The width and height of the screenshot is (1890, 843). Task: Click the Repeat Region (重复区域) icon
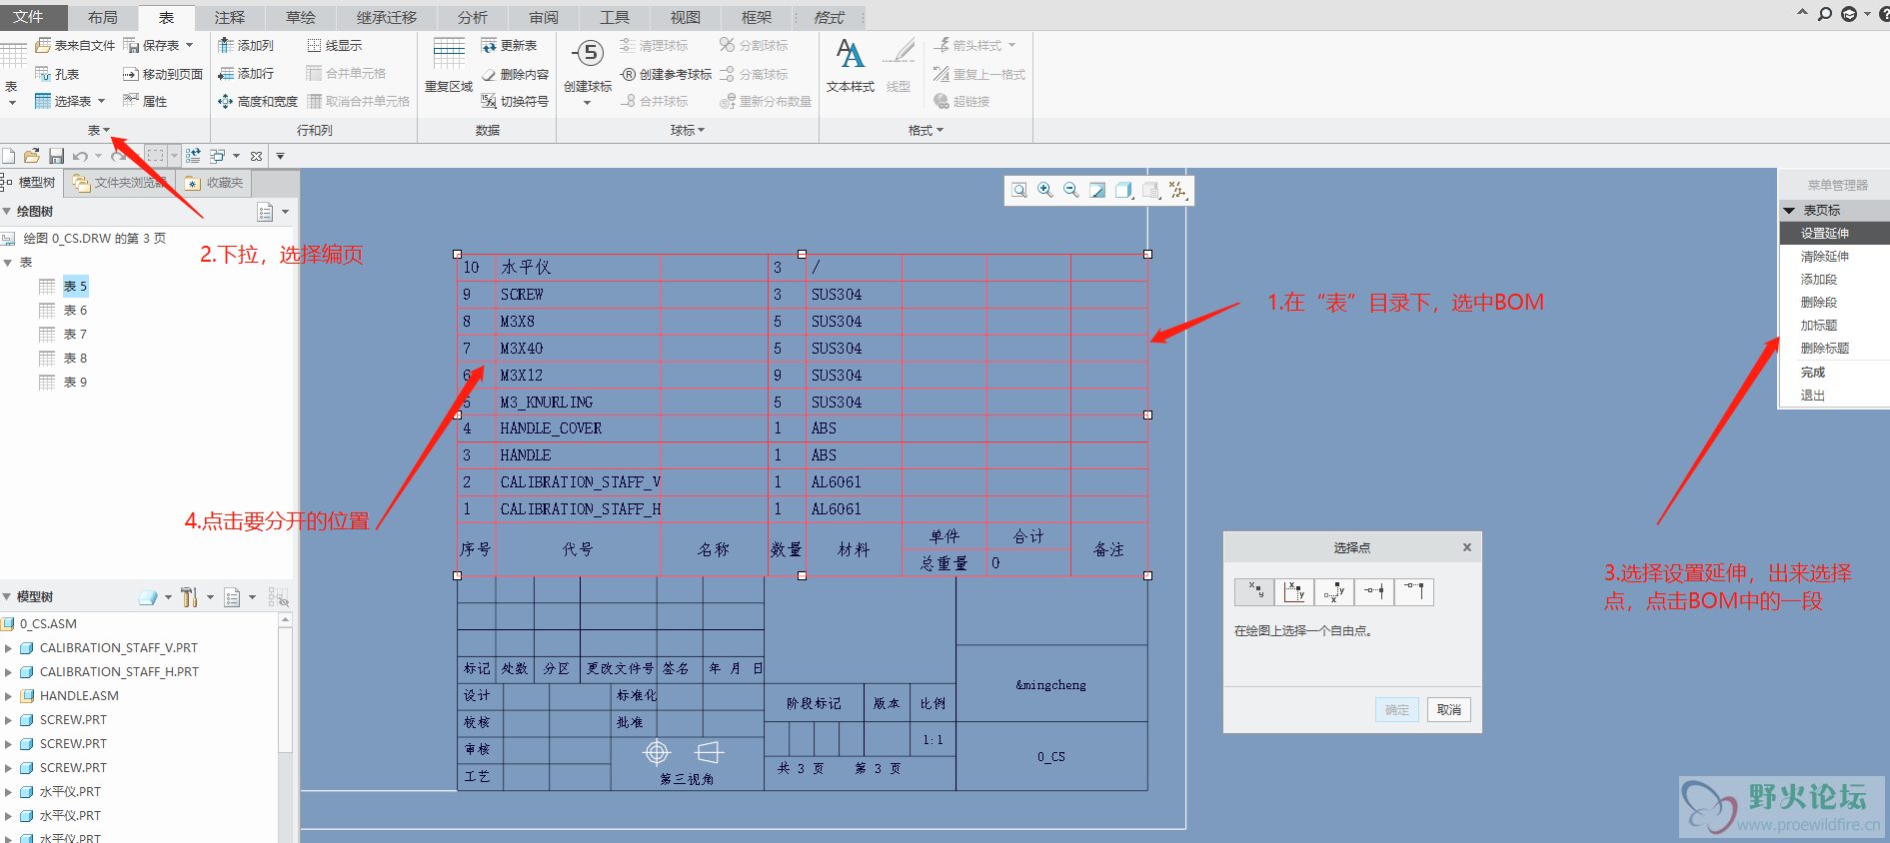point(449,55)
